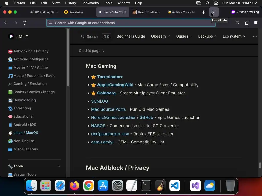The height and width of the screenshot is (196, 262).
Task: Open TextEdit from the dock
Action: pos(132,186)
